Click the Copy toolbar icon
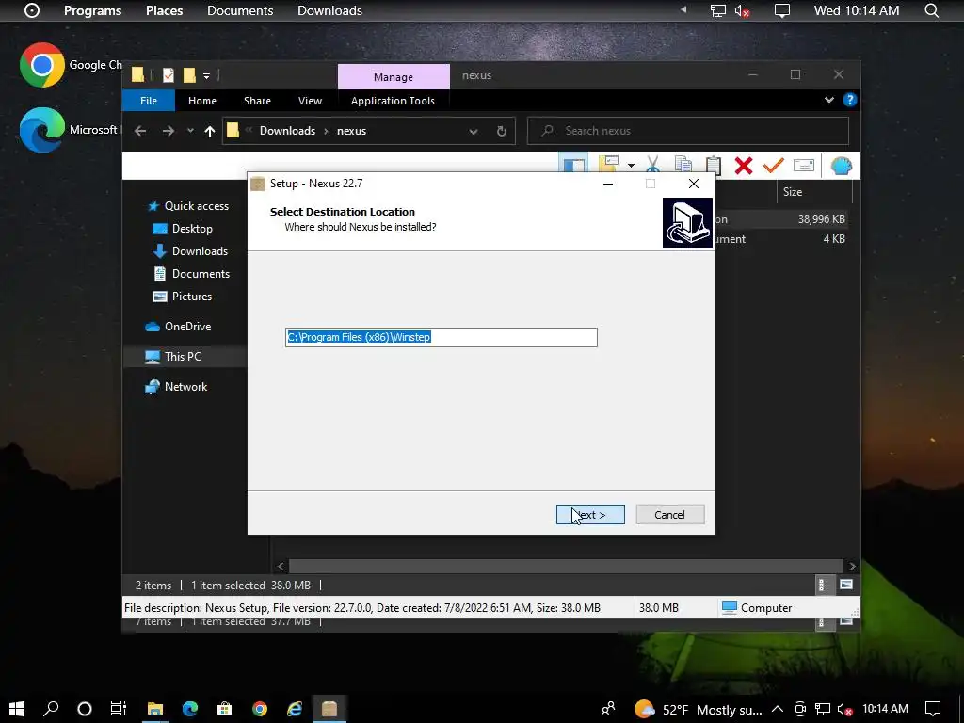Image resolution: width=964 pixels, height=723 pixels. click(683, 165)
